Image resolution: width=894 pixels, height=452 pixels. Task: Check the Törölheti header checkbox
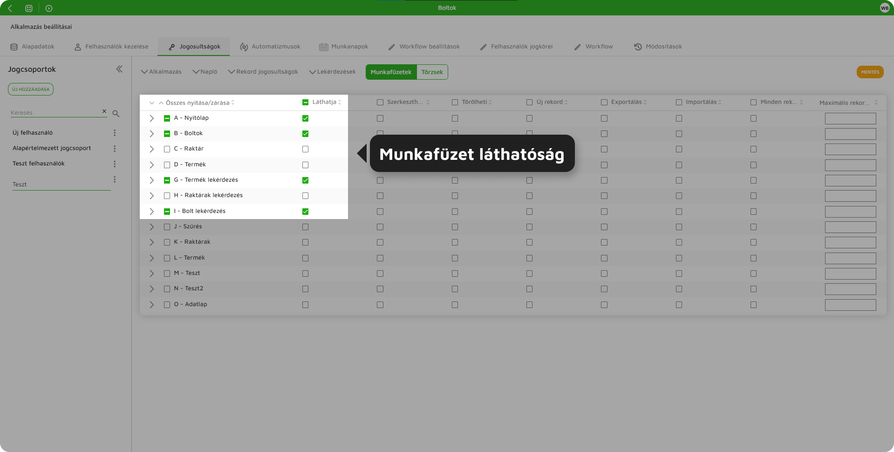click(x=455, y=103)
